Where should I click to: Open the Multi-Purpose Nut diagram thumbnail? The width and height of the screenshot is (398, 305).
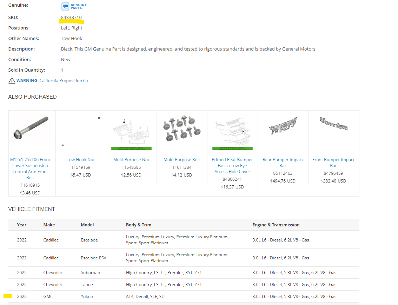(x=131, y=133)
